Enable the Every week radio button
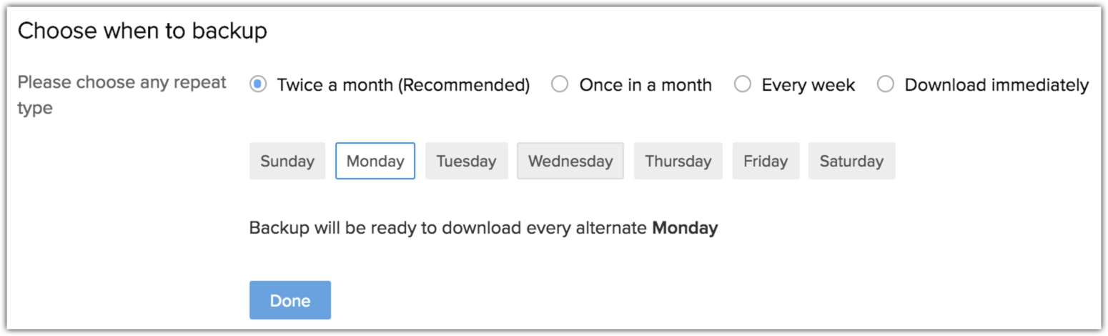This screenshot has height=336, width=1108. coord(743,85)
